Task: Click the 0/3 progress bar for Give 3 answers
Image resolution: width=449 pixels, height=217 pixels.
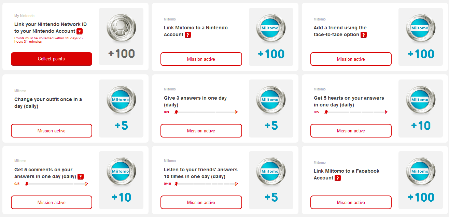Action: coord(206,112)
